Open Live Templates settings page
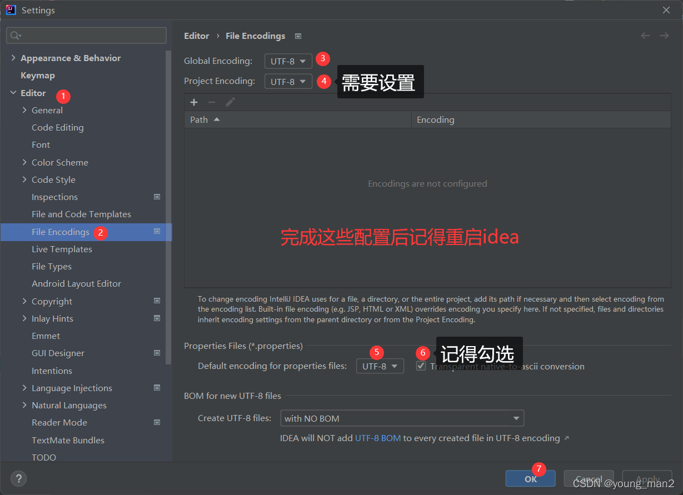Screen dimensions: 683x495 point(62,249)
